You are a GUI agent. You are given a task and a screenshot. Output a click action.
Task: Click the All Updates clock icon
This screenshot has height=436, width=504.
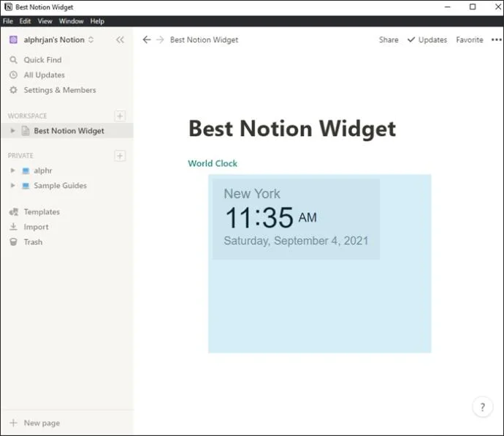click(13, 75)
